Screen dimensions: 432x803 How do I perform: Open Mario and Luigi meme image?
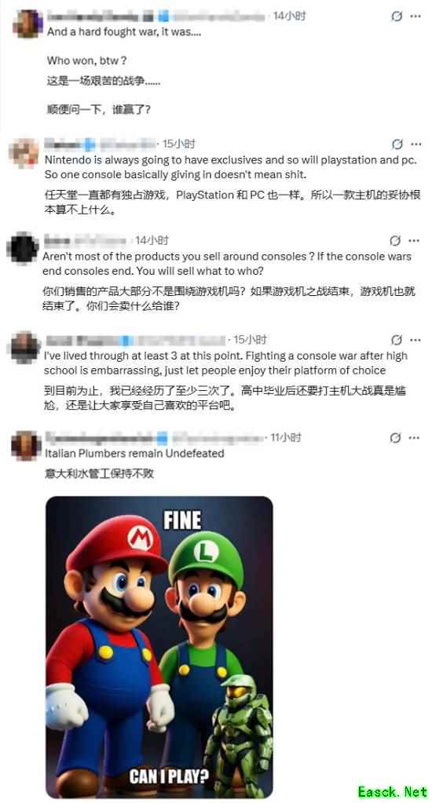159,647
